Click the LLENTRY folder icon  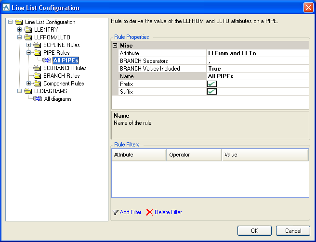[x=28, y=30]
